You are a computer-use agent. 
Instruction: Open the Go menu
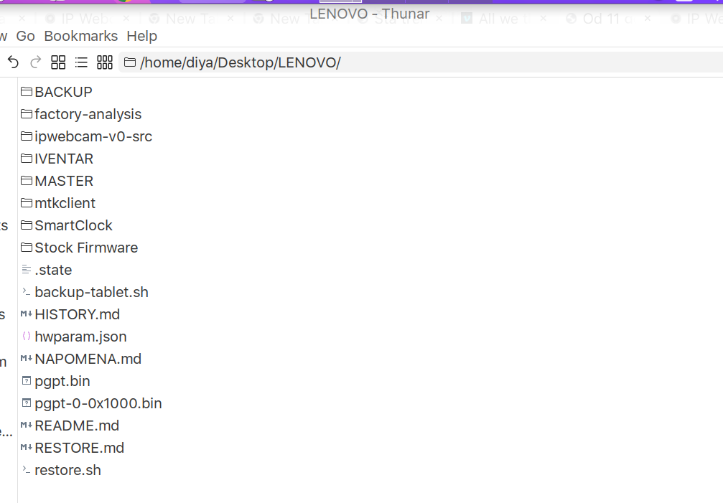coord(25,36)
